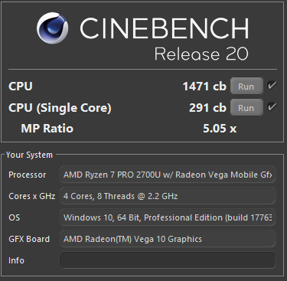Select the OS information field
This screenshot has width=287, height=281.
pos(168,217)
